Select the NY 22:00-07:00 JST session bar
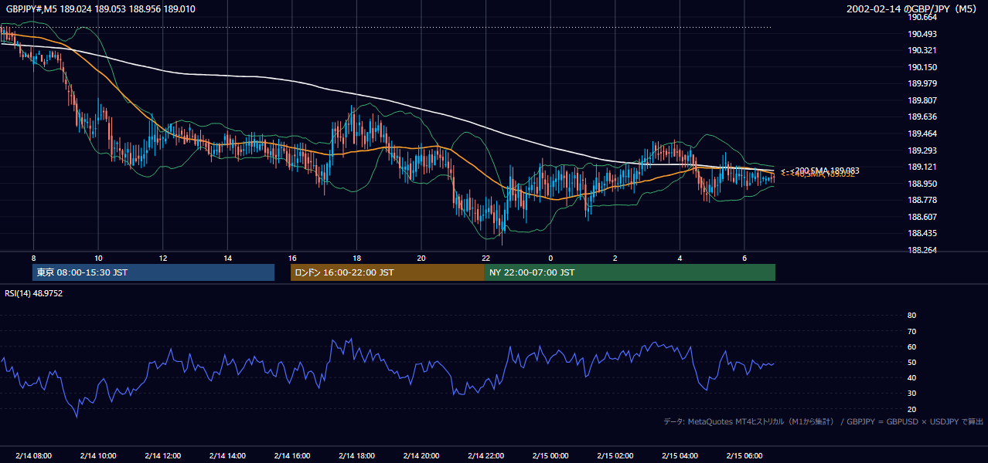988x463 pixels. click(630, 272)
